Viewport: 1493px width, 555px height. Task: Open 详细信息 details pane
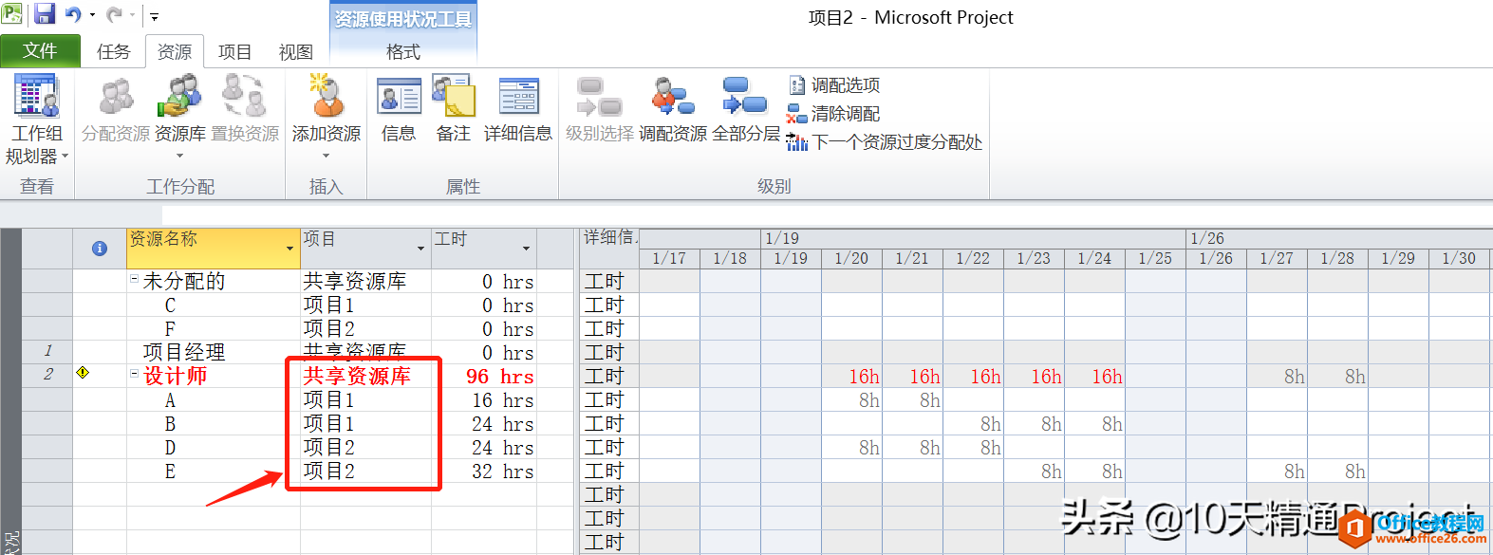coord(518,98)
